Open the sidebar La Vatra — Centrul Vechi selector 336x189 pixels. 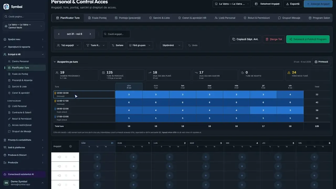(x=24, y=26)
